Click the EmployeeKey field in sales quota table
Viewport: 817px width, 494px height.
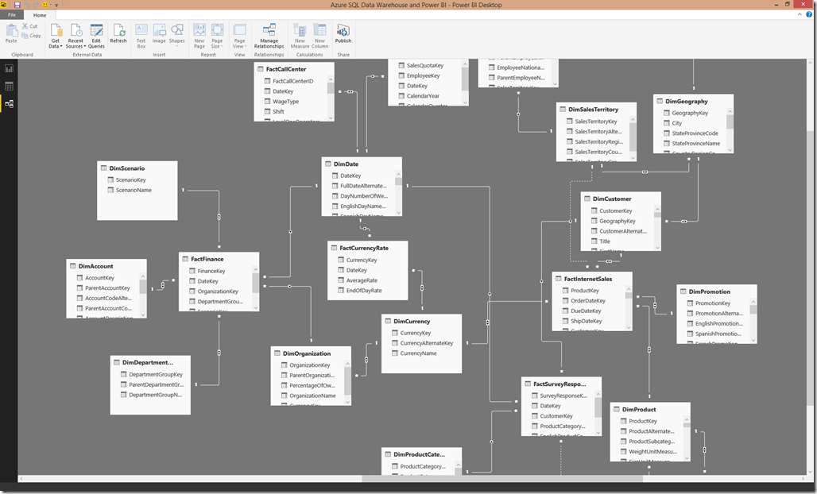click(x=423, y=75)
